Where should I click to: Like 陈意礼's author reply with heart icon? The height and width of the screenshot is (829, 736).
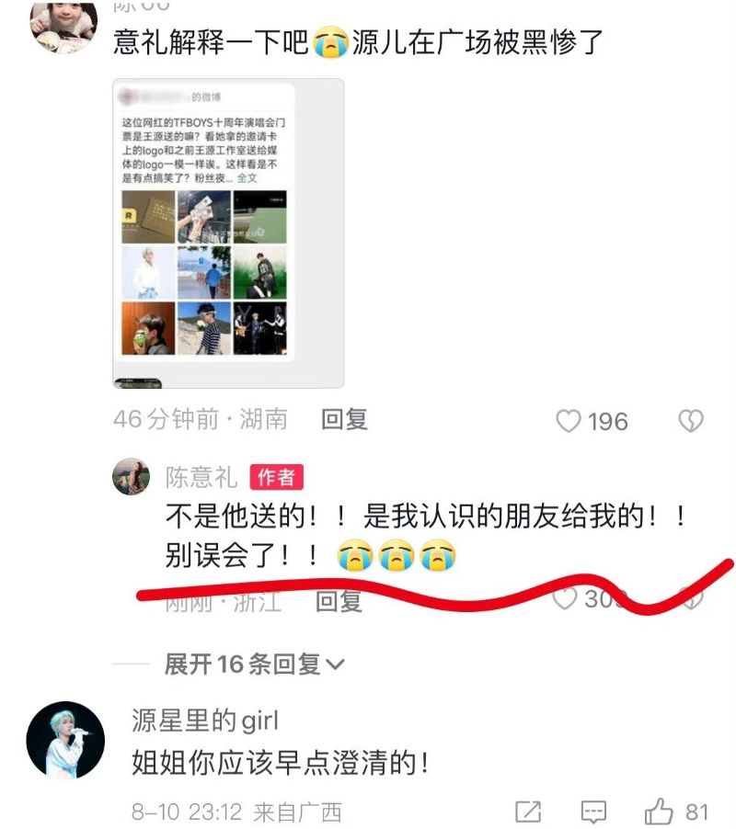click(x=565, y=598)
